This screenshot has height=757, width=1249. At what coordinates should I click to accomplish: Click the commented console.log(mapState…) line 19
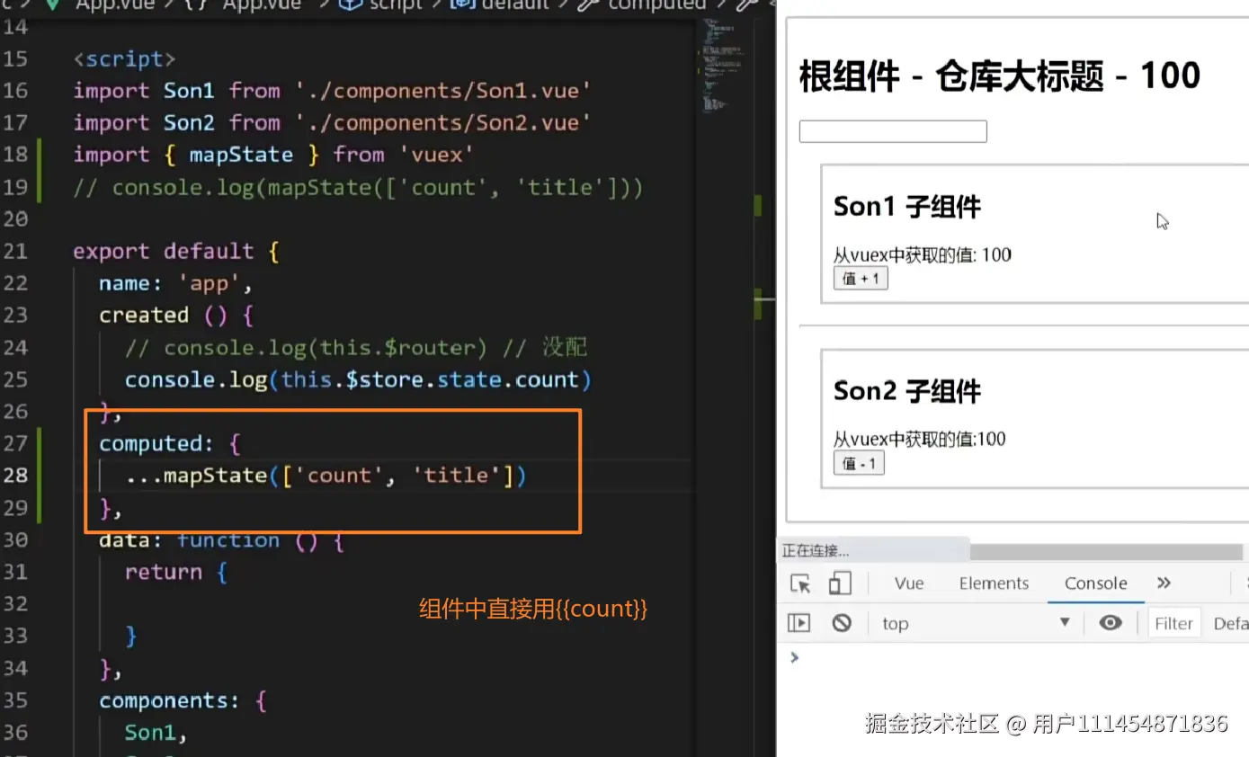[x=358, y=187]
